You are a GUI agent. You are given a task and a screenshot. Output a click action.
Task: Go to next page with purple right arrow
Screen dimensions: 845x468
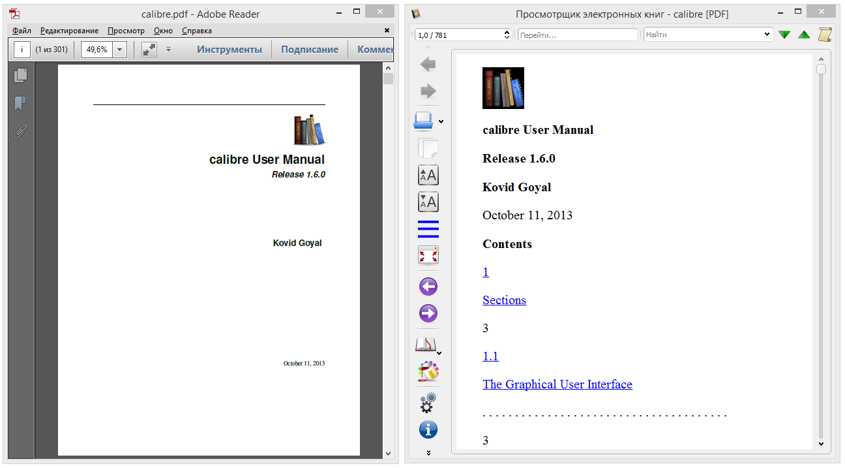pyautogui.click(x=428, y=313)
